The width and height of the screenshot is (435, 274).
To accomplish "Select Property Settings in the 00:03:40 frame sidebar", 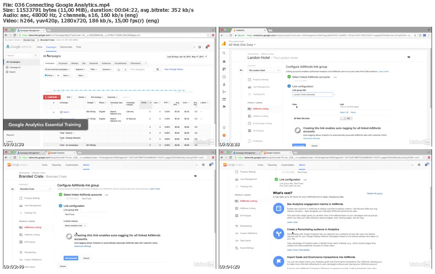I will (x=32, y=198).
